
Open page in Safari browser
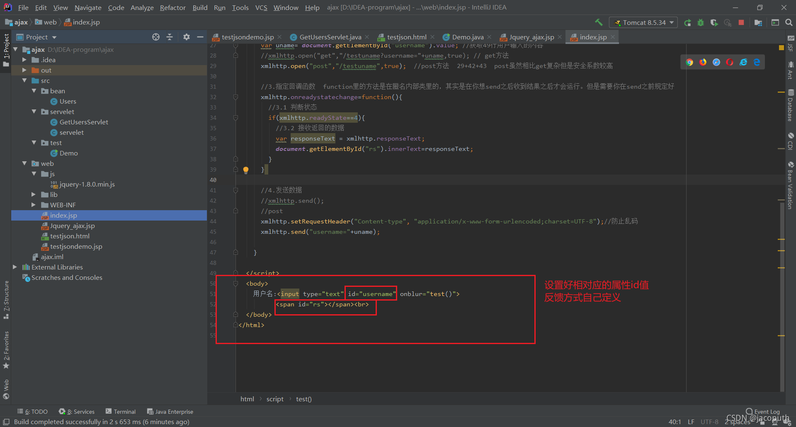coord(716,62)
